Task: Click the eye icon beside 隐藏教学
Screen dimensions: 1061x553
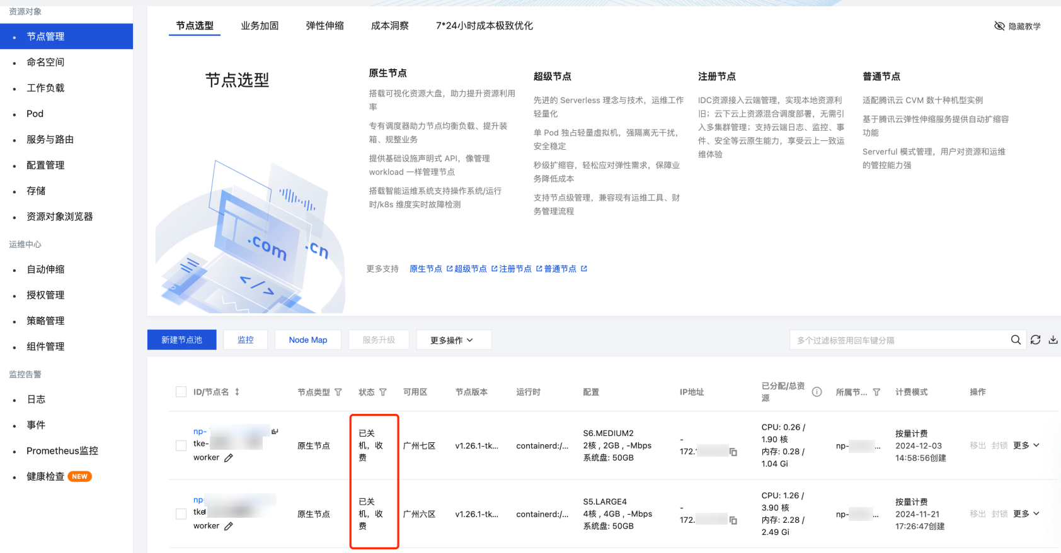Action: click(x=999, y=26)
